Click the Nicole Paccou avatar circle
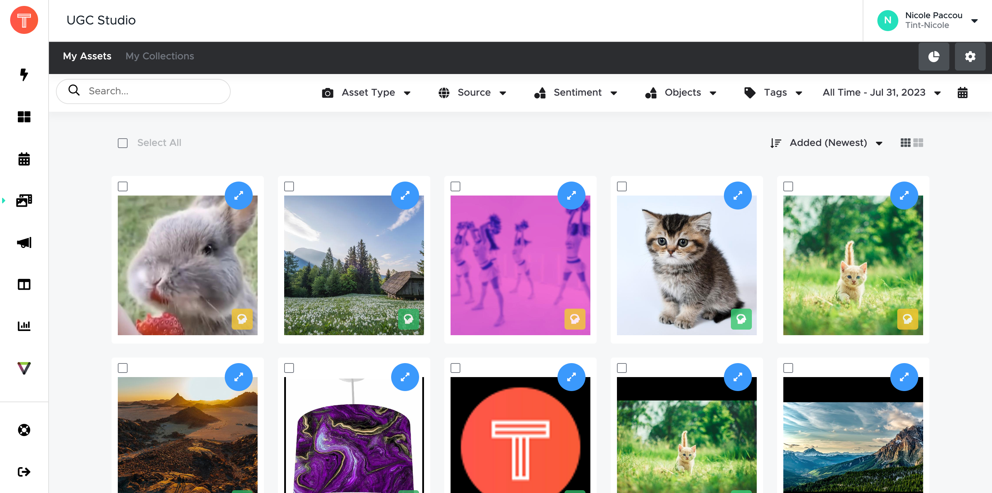This screenshot has width=992, height=493. 887,20
